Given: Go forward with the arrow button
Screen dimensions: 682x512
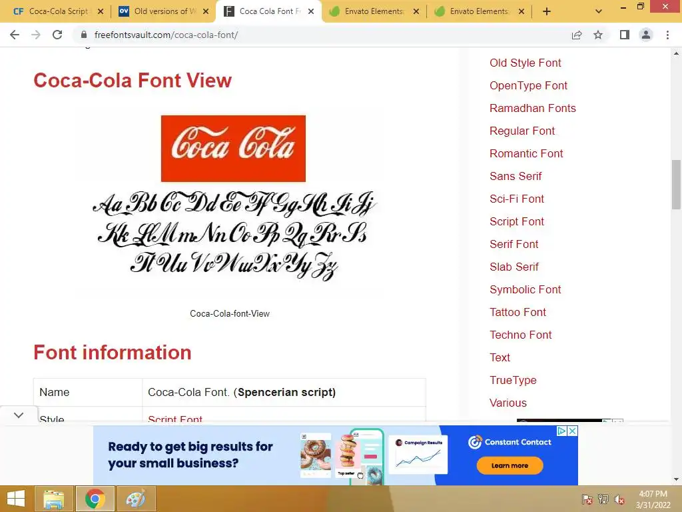Looking at the screenshot, I should point(36,35).
